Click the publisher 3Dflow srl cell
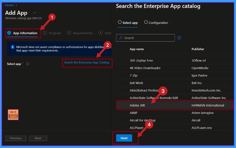This screenshot has height=148, width=236. tap(199, 60)
